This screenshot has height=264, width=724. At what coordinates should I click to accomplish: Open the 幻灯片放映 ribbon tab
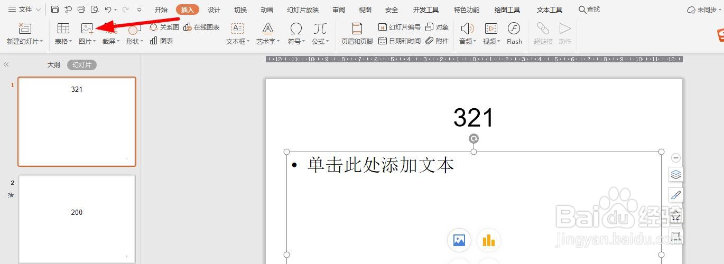point(303,10)
